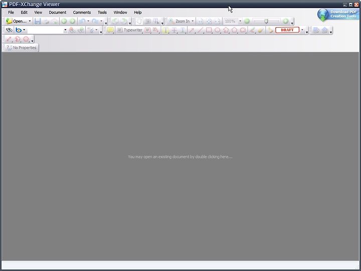Click the Save floppy disk icon
The width and height of the screenshot is (361, 271).
(x=38, y=21)
